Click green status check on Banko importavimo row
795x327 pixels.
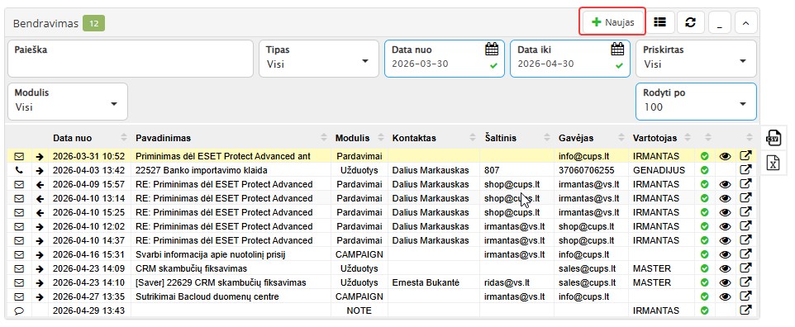click(x=704, y=170)
